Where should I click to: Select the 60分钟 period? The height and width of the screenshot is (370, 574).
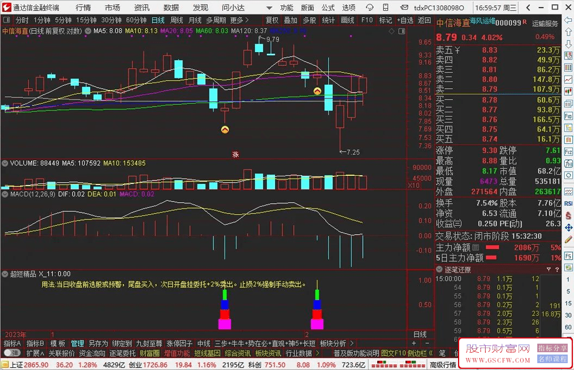[136, 20]
